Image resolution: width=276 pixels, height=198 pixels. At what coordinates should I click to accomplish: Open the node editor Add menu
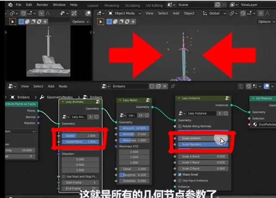click(51, 86)
